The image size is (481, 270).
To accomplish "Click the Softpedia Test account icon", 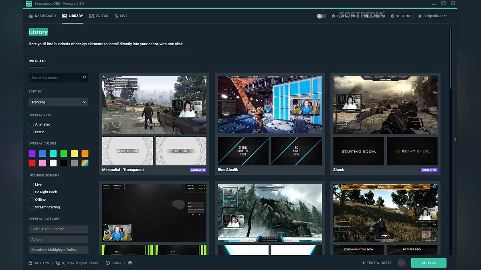I will pos(420,16).
